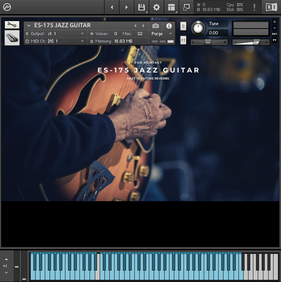Open the wrench instrument edit mode
This screenshot has width=281, height=282.
tap(12, 25)
